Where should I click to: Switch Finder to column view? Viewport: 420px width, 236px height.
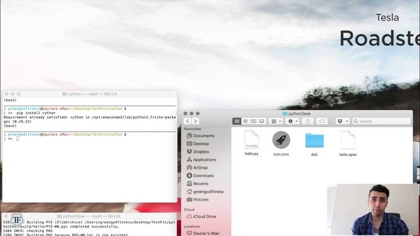tap(253, 121)
